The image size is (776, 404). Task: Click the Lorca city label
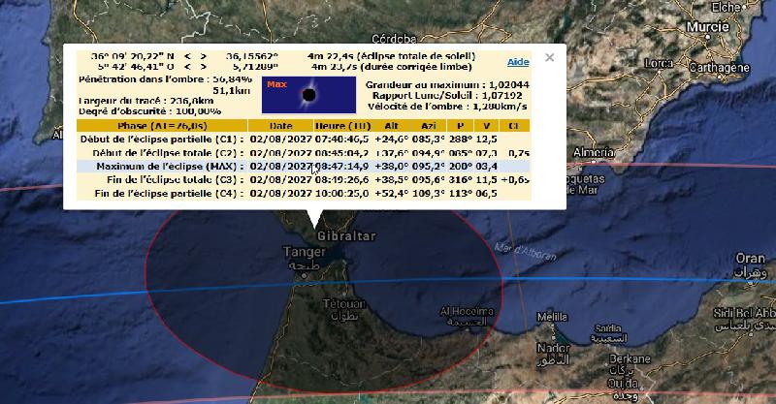(659, 63)
